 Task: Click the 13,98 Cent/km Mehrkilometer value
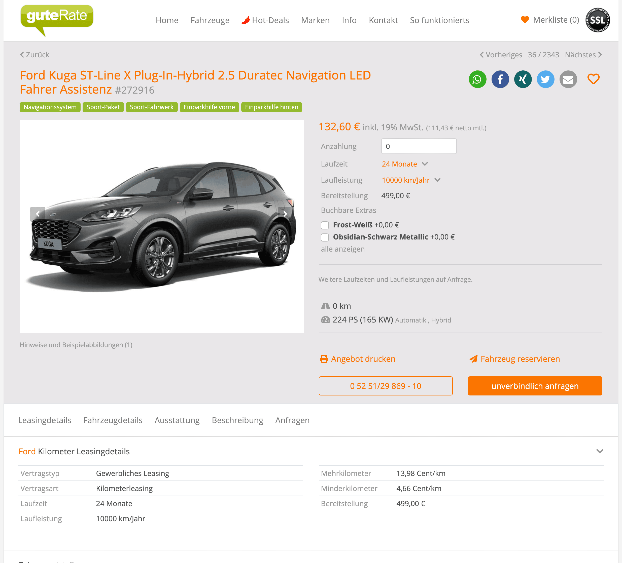tap(421, 473)
